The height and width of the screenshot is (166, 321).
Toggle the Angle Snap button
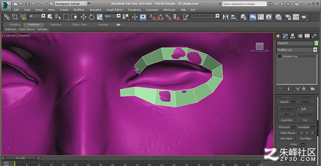coord(160,17)
